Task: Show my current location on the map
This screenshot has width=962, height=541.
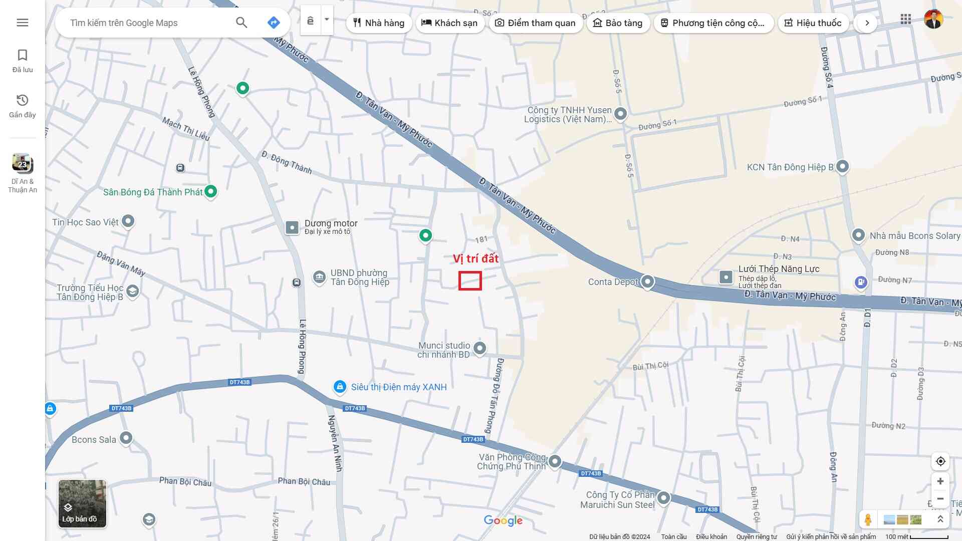Action: (x=940, y=461)
